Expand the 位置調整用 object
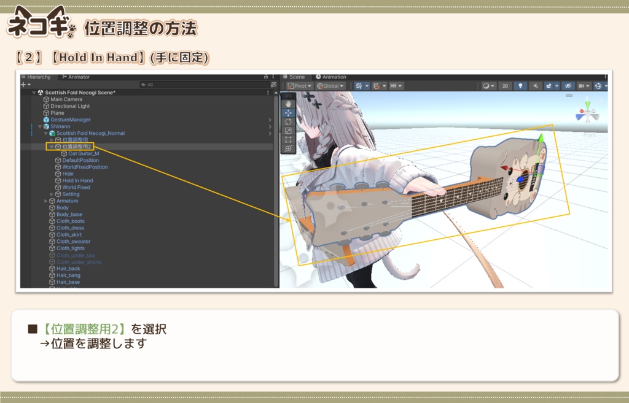This screenshot has width=629, height=403. 52,140
